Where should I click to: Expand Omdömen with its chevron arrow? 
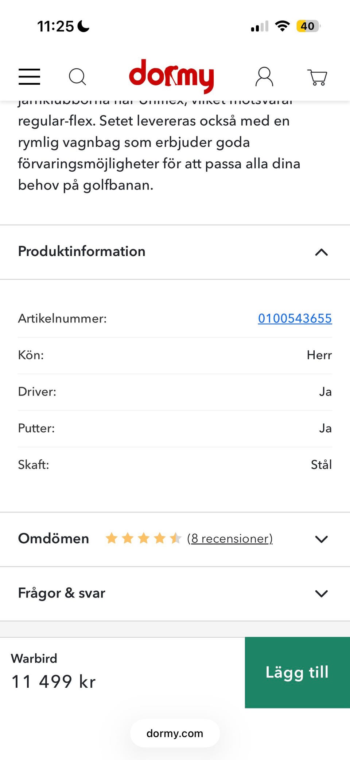pos(321,539)
